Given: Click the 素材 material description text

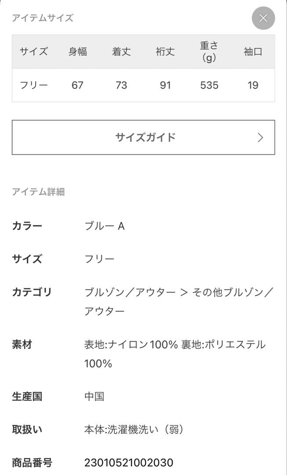Looking at the screenshot, I should [175, 345].
